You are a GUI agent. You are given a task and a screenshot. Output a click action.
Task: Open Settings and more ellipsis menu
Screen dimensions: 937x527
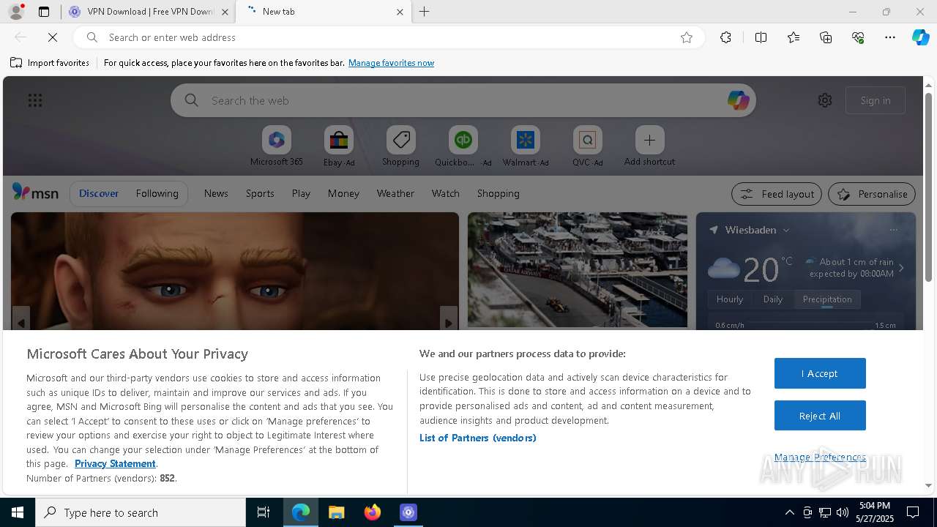(x=890, y=37)
